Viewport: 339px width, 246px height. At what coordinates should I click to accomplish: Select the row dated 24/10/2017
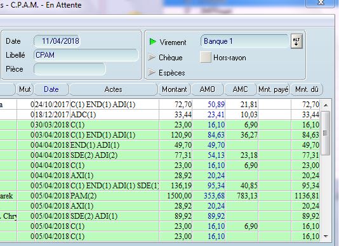tap(160, 105)
